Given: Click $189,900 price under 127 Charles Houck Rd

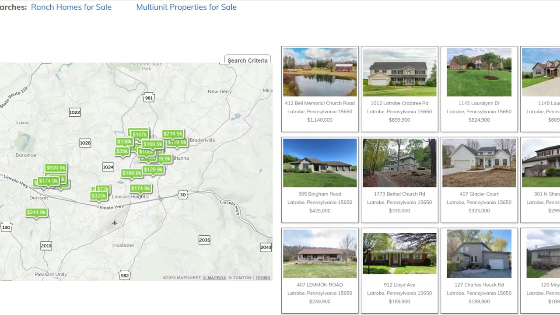Looking at the screenshot, I should click(x=479, y=301).
